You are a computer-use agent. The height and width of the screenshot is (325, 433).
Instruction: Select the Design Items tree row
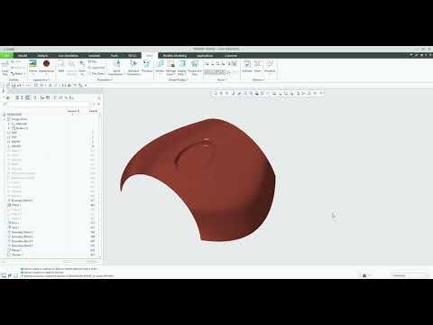[19, 119]
